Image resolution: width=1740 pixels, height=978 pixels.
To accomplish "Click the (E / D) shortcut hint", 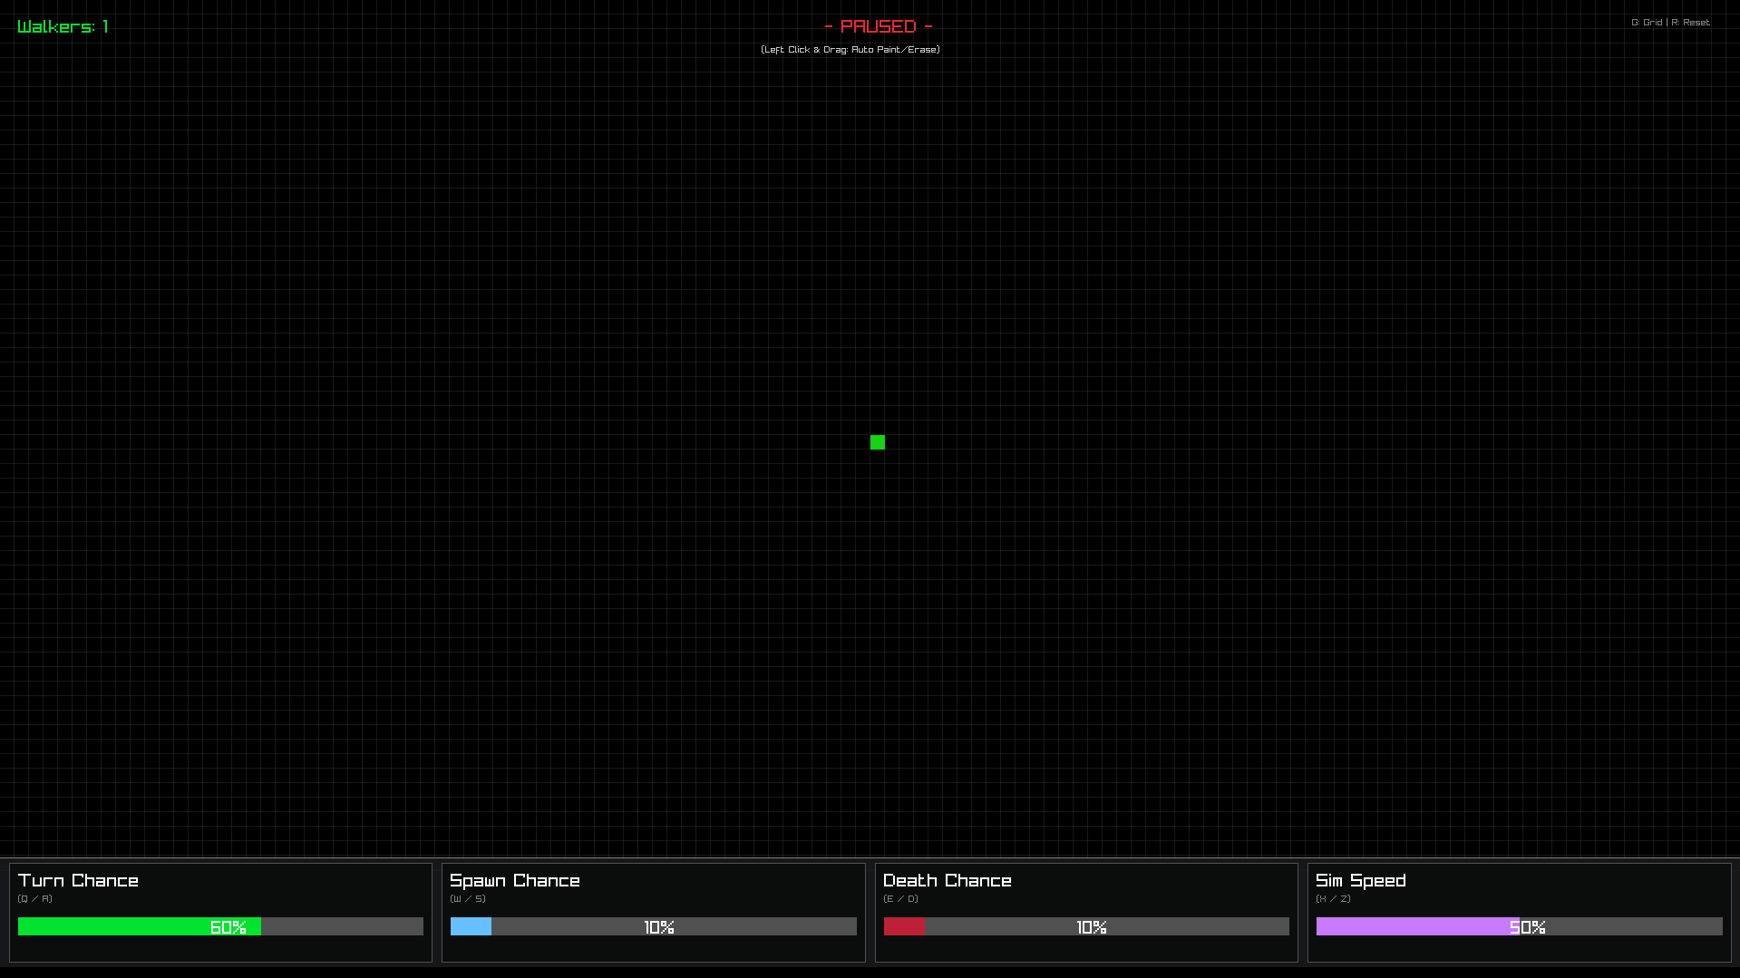I will [901, 899].
